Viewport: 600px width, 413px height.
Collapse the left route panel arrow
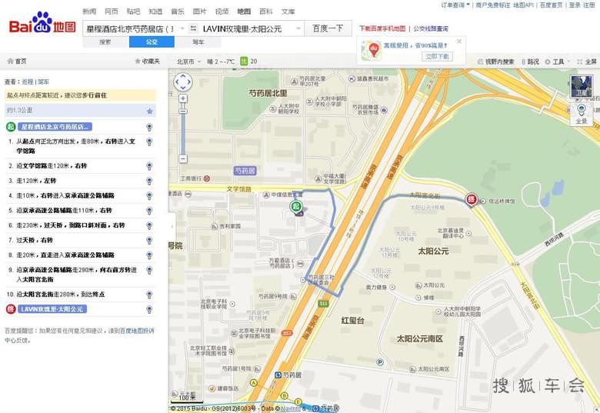[172, 226]
